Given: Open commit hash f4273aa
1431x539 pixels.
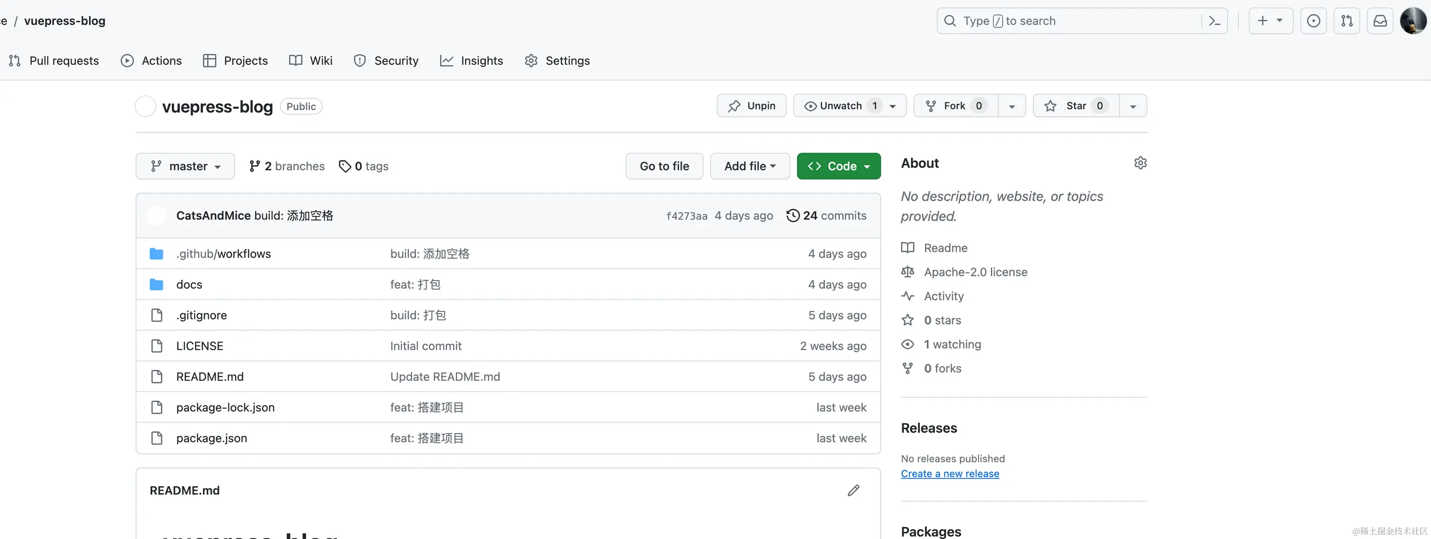Looking at the screenshot, I should click(x=687, y=216).
